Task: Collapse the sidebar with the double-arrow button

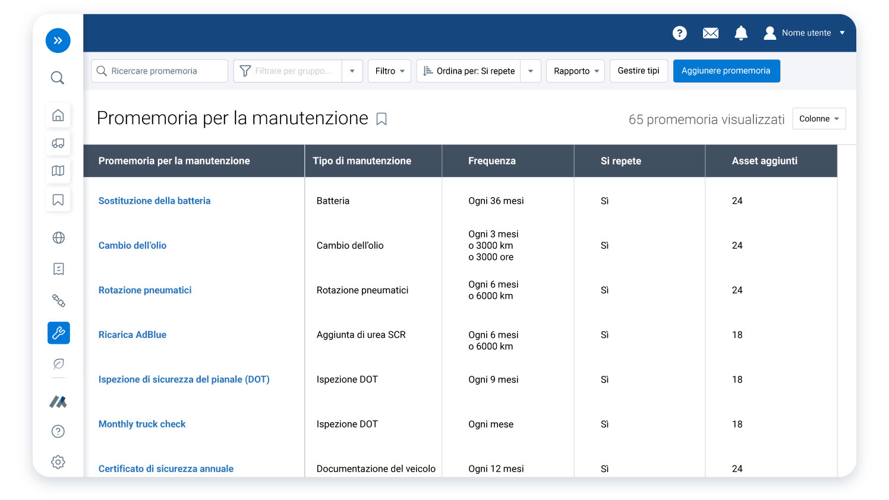Action: tap(58, 40)
